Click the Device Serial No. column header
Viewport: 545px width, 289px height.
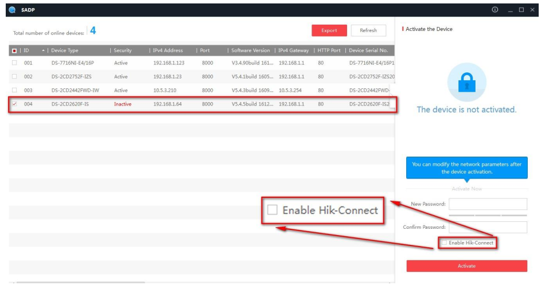(x=368, y=50)
